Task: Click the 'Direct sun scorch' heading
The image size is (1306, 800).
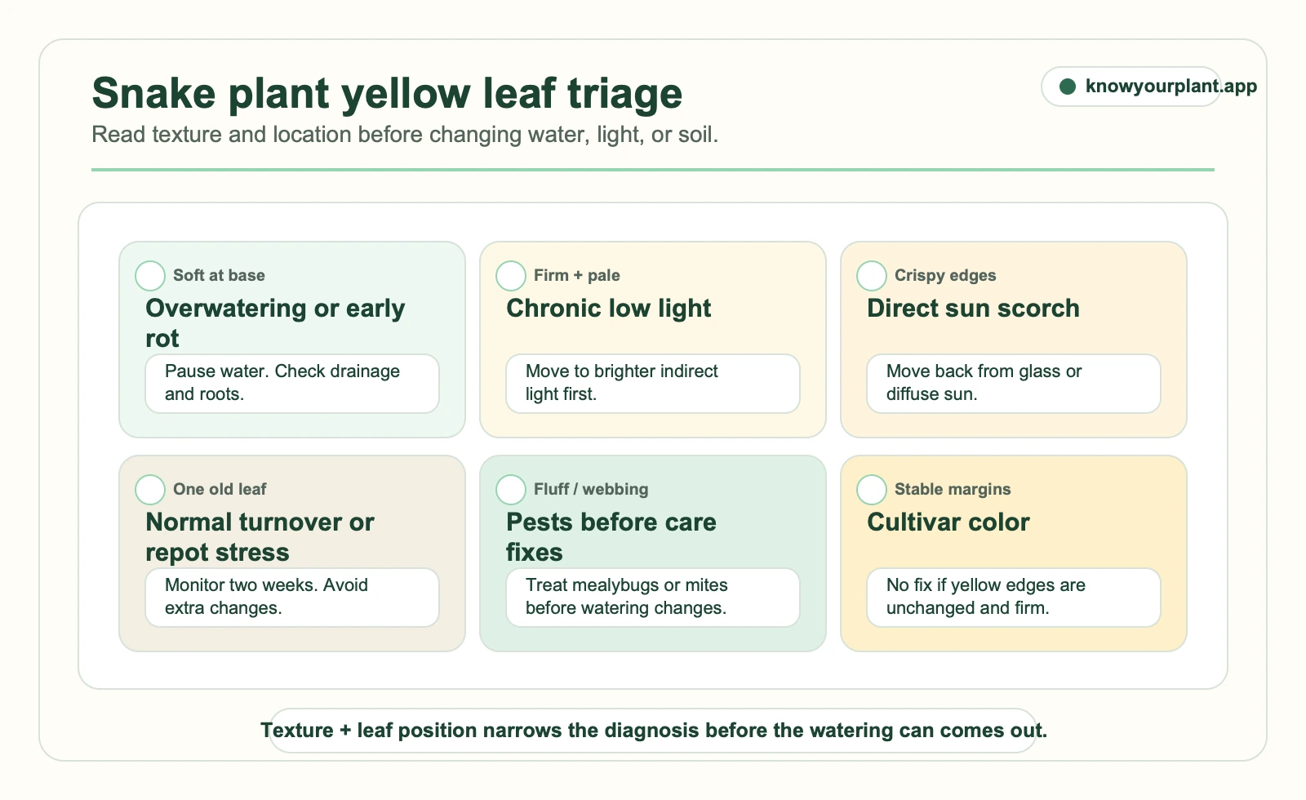Action: (x=973, y=309)
